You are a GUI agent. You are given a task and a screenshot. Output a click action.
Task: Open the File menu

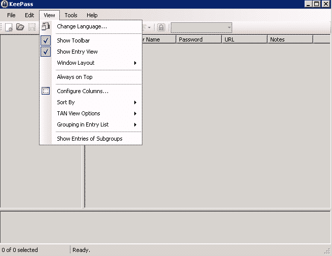[x=11, y=15]
